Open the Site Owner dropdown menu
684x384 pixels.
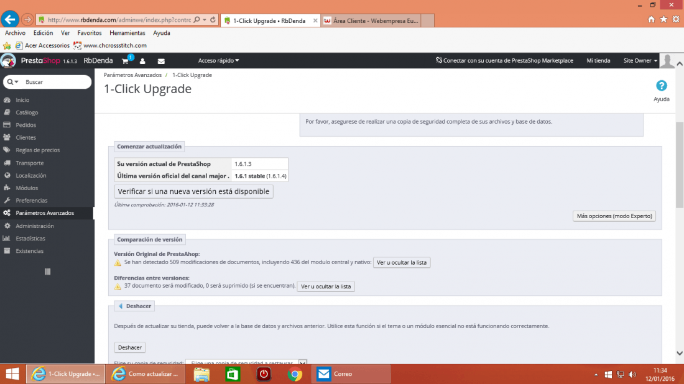point(640,61)
